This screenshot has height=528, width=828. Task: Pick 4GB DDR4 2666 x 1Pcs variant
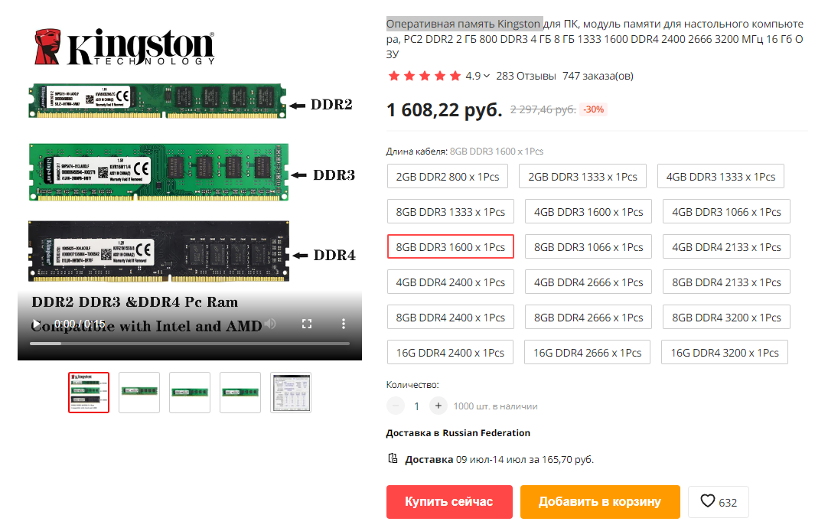click(x=588, y=282)
